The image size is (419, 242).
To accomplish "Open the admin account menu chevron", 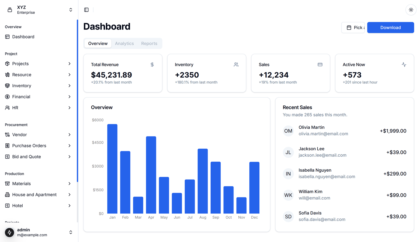I will (71, 232).
